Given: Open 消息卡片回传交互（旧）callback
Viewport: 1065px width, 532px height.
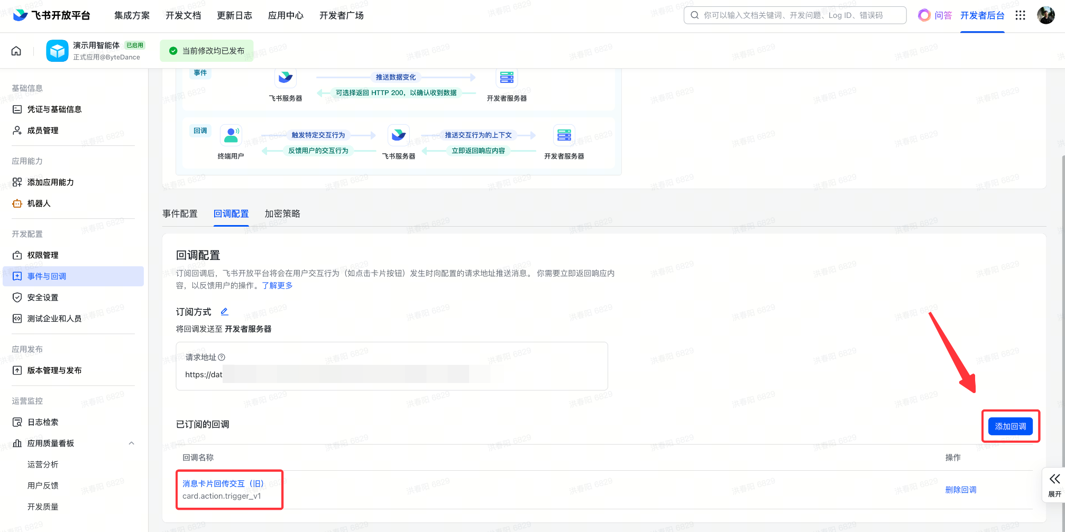Looking at the screenshot, I should click(x=223, y=483).
